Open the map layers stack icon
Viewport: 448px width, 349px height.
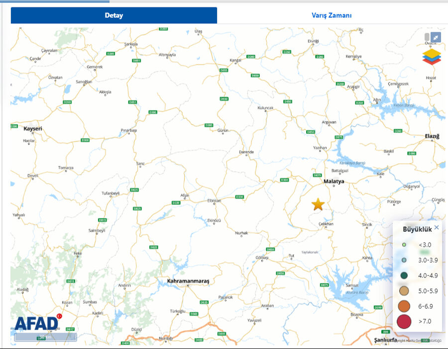click(x=432, y=57)
